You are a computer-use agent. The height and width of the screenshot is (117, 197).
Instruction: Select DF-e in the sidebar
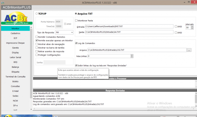15,105
